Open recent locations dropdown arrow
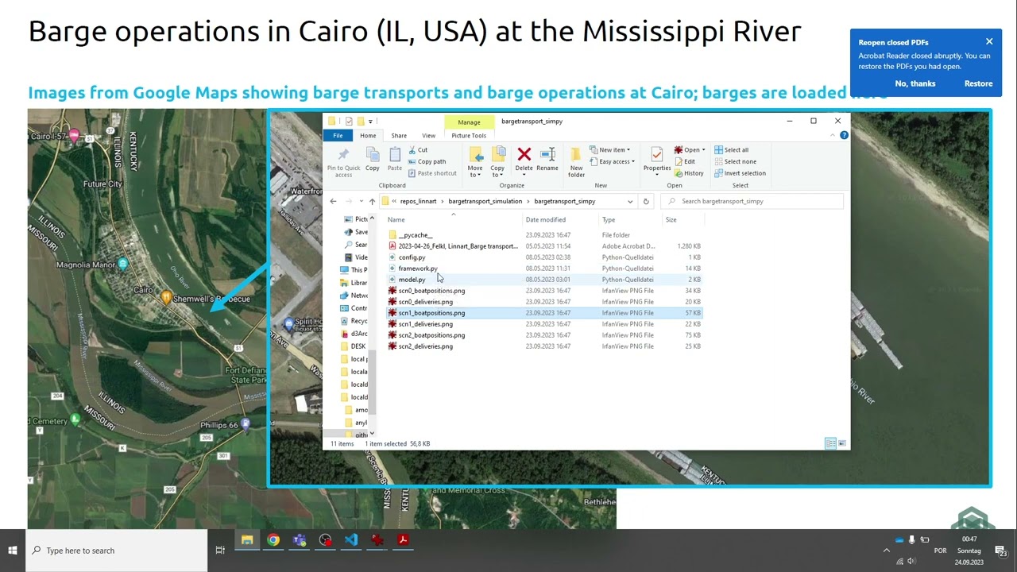1017x572 pixels. 361,201
